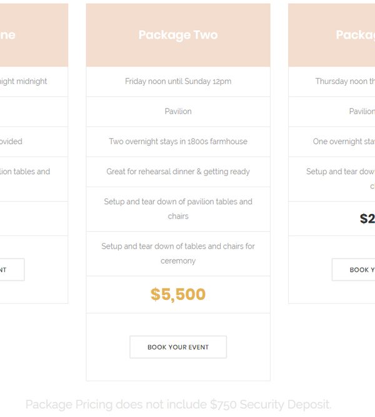
Task: Click Package Two's BOOK YOUR EVENT button
Action: 178,347
